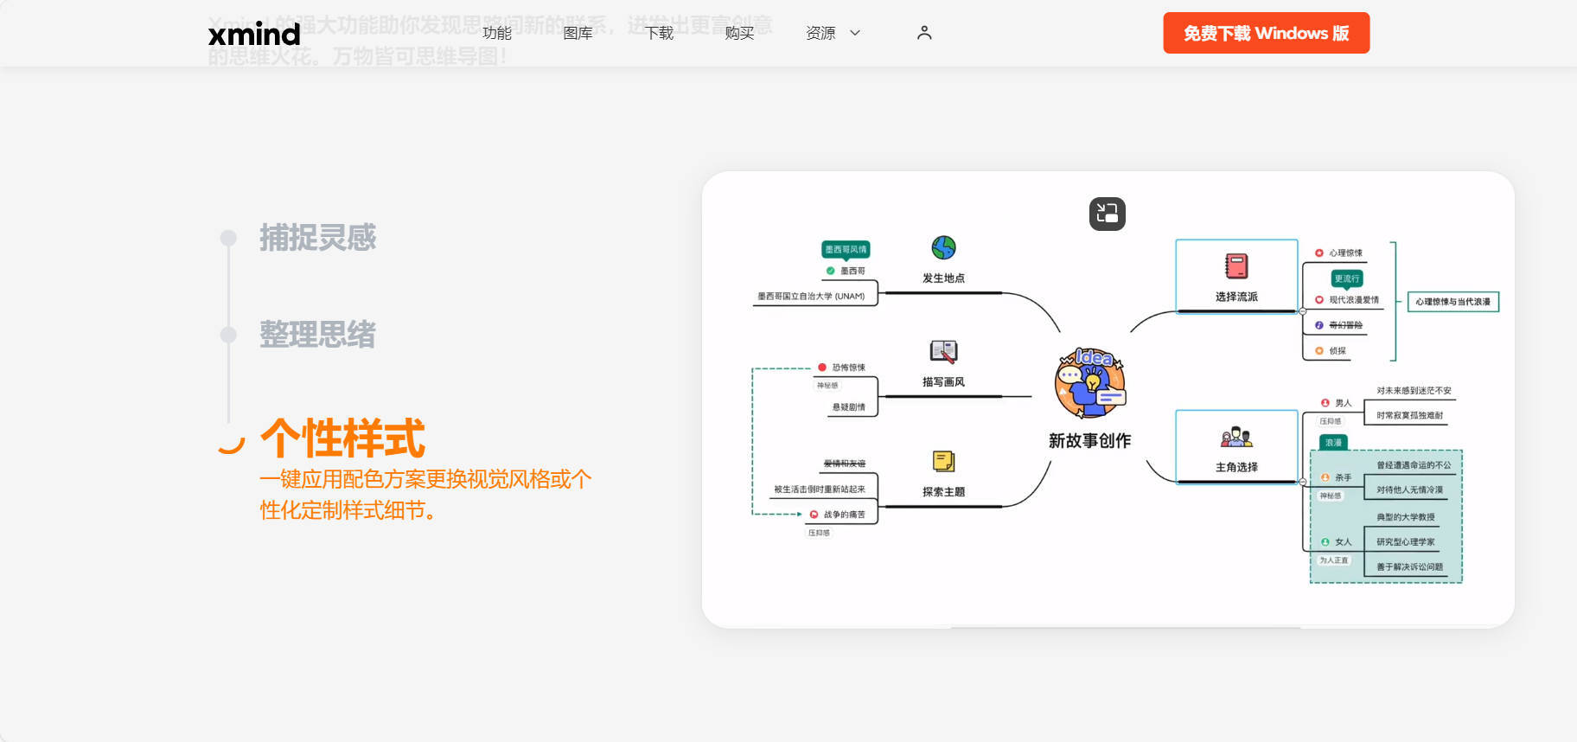Image resolution: width=1577 pixels, height=742 pixels.
Task: Click the 主角选择 topic box
Action: click(1236, 446)
